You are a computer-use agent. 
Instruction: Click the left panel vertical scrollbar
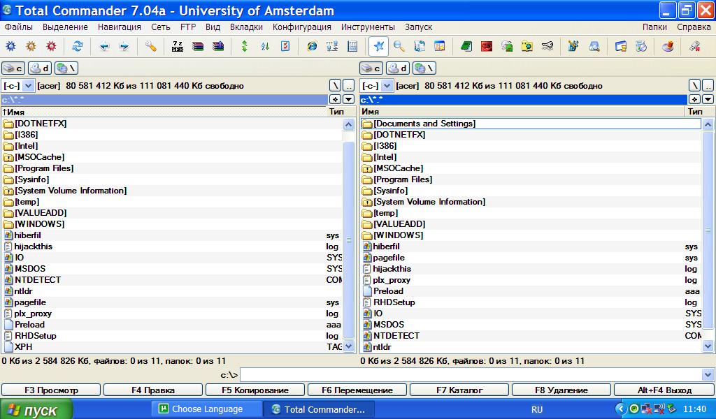(348, 209)
